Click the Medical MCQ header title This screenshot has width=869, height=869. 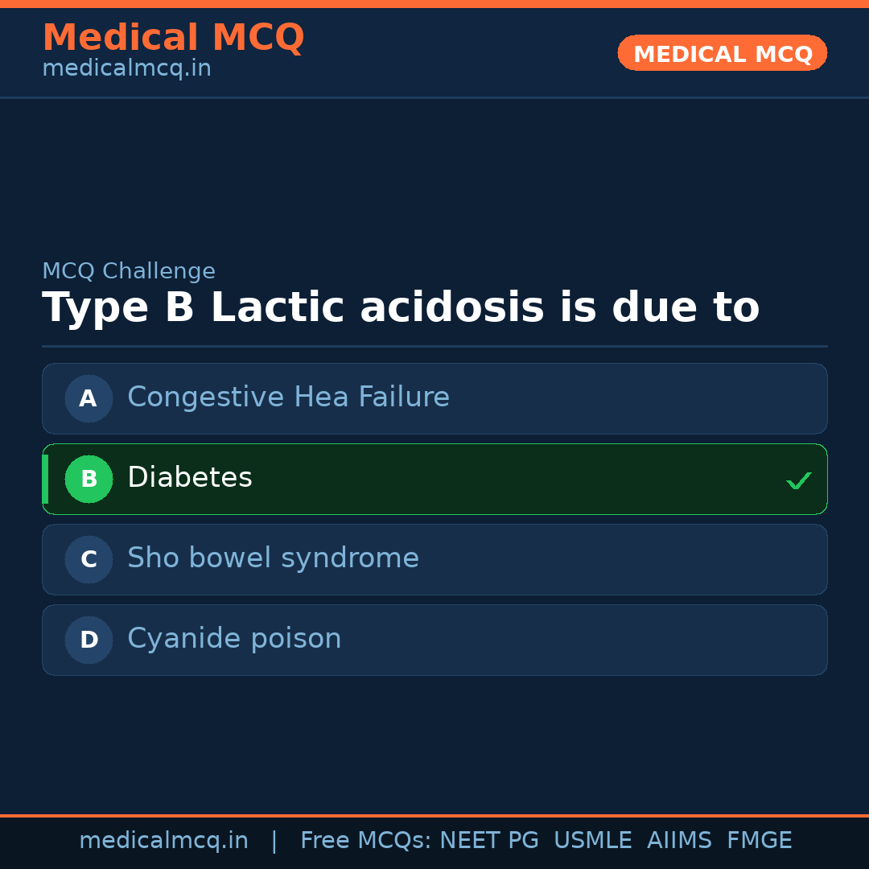[173, 38]
